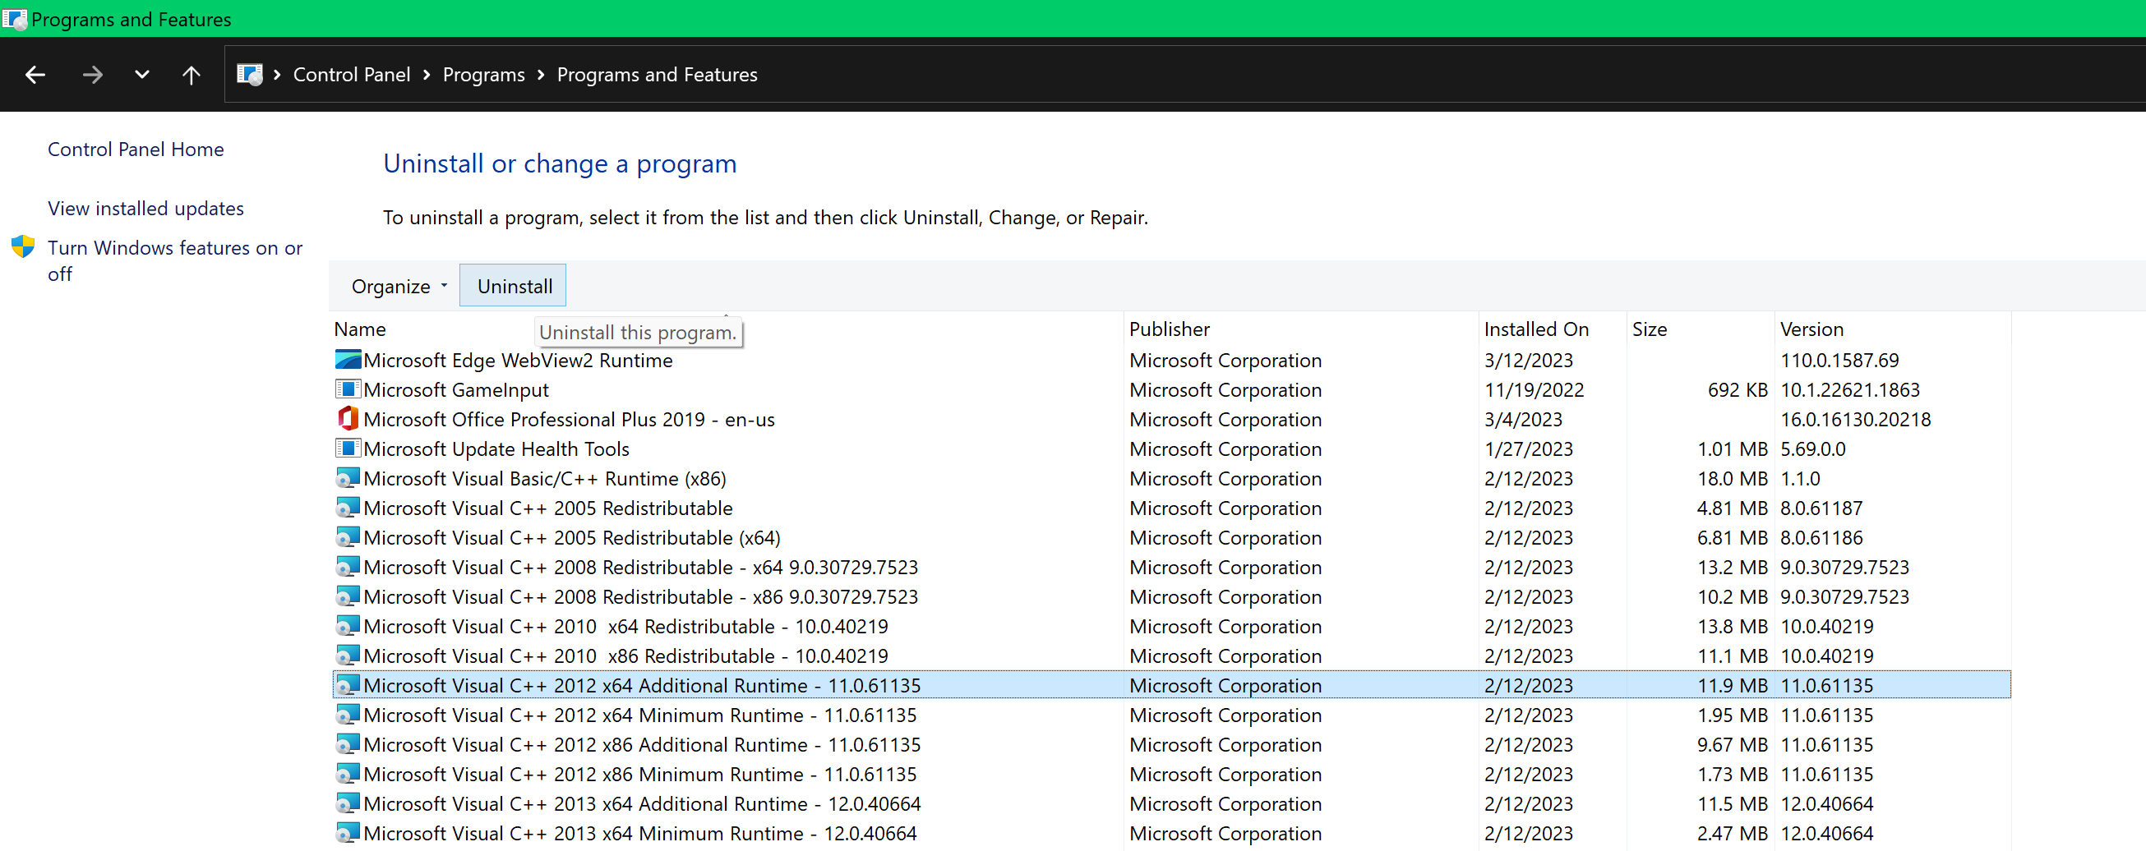The height and width of the screenshot is (851, 2146).
Task: Go to Control Panel Home
Action: [x=136, y=149]
